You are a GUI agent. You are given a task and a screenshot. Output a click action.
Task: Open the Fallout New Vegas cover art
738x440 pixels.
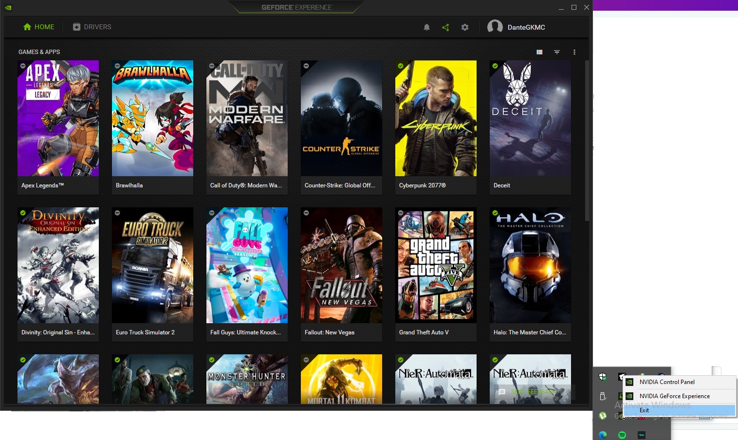pos(341,265)
